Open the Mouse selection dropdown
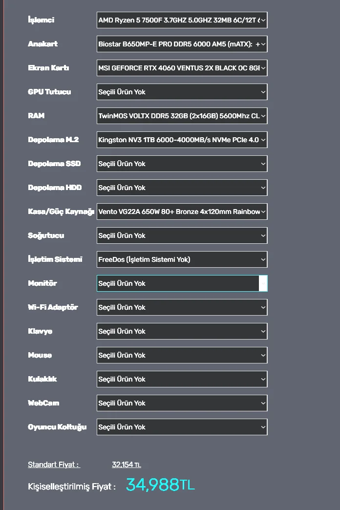 (182, 355)
